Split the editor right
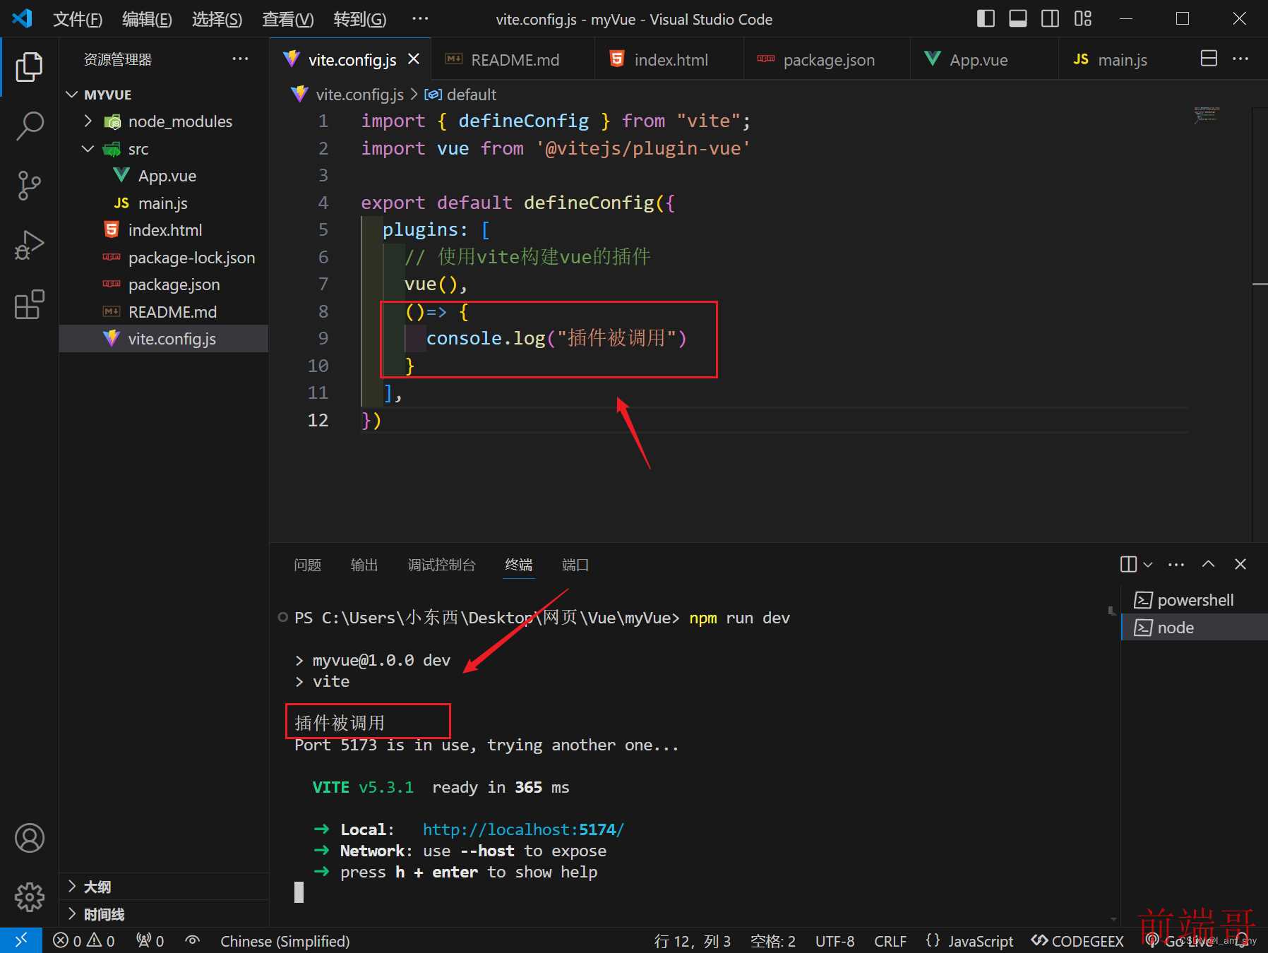 [x=1209, y=59]
